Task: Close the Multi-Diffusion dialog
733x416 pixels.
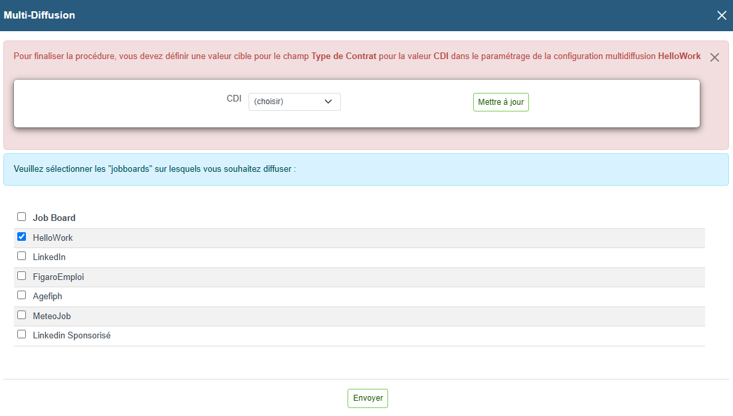Action: 721,15
